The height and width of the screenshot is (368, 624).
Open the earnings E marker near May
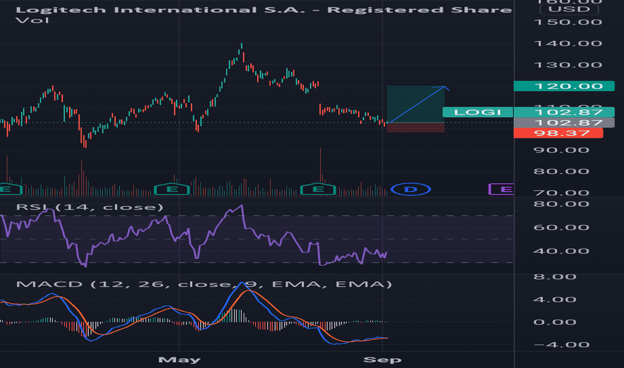click(172, 189)
